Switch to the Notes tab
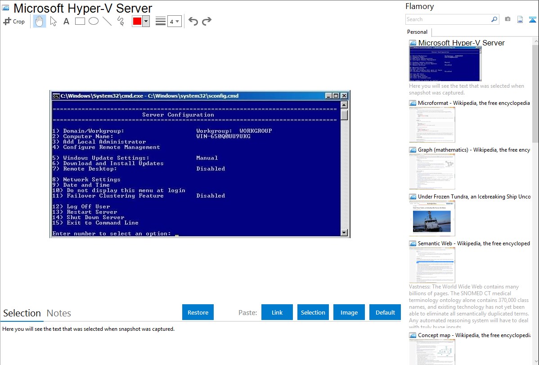The image size is (539, 365). click(x=59, y=313)
